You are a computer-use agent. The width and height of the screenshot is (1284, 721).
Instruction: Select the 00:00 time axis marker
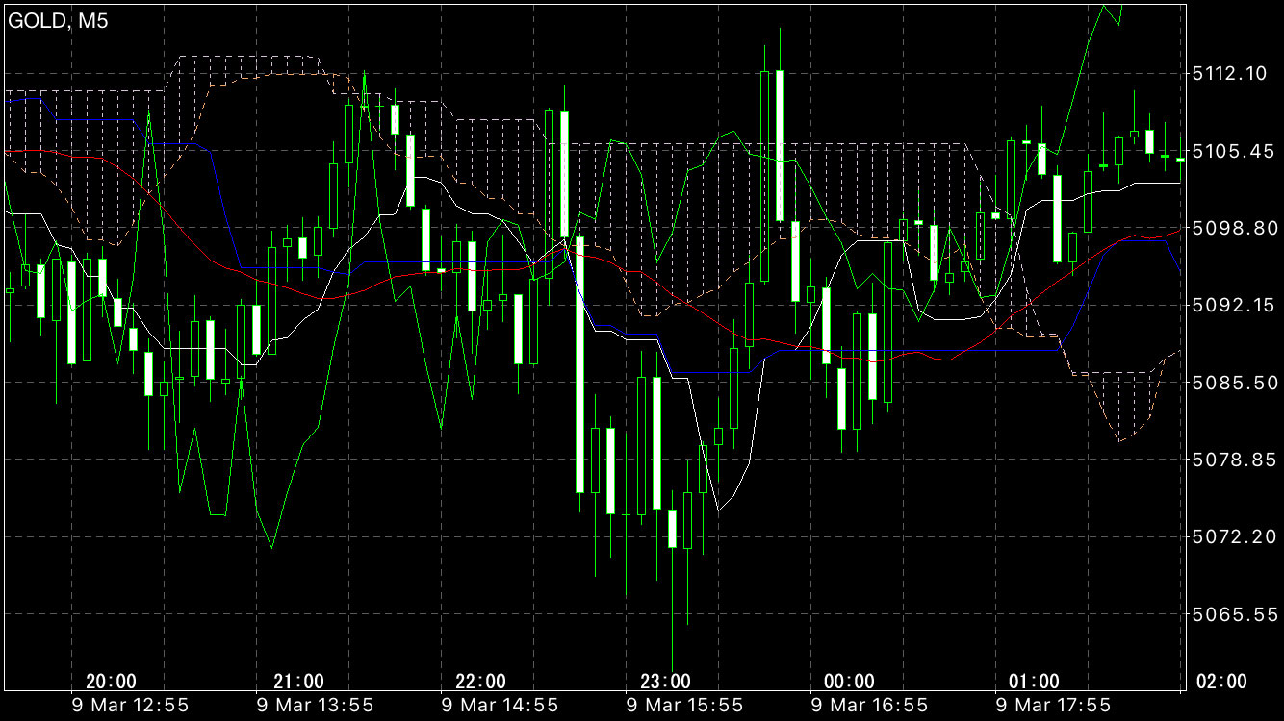click(850, 682)
